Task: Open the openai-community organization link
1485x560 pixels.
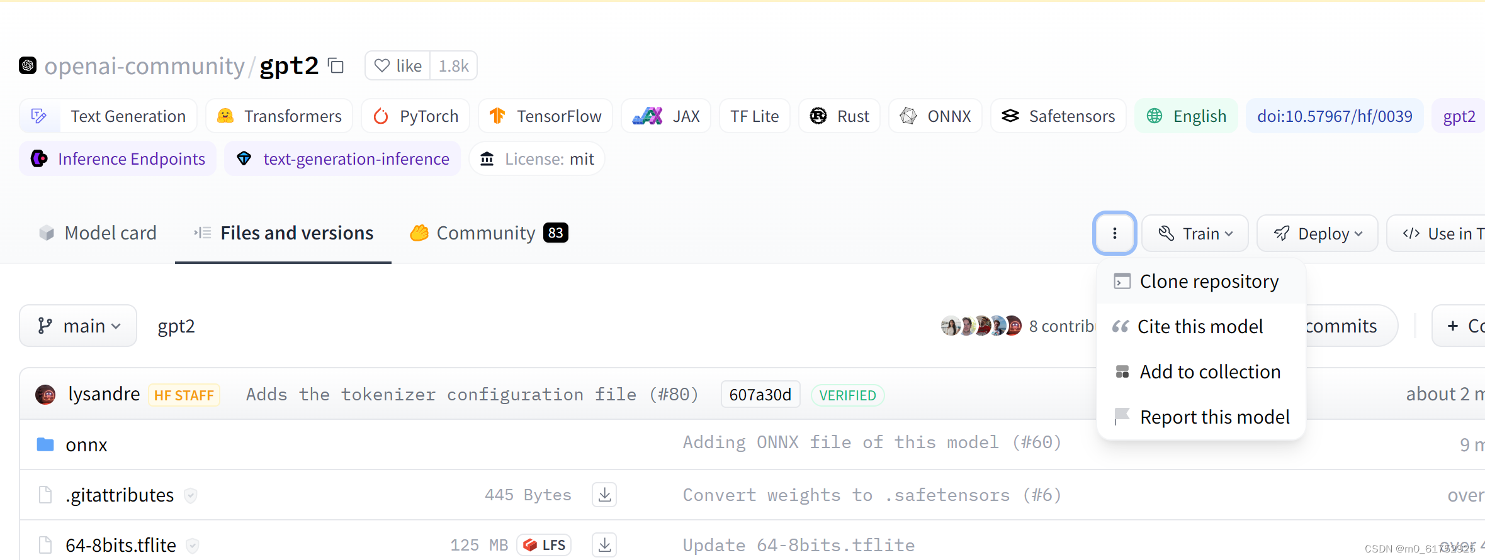Action: tap(144, 65)
